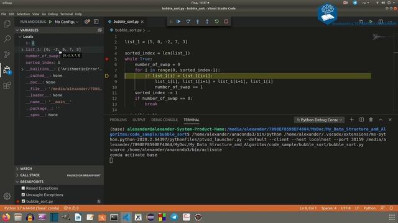Image resolution: width=398 pixels, height=223 pixels.
Task: Toggle the Uncaught Exceptions breakpoint checkbox
Action: pyautogui.click(x=24, y=195)
